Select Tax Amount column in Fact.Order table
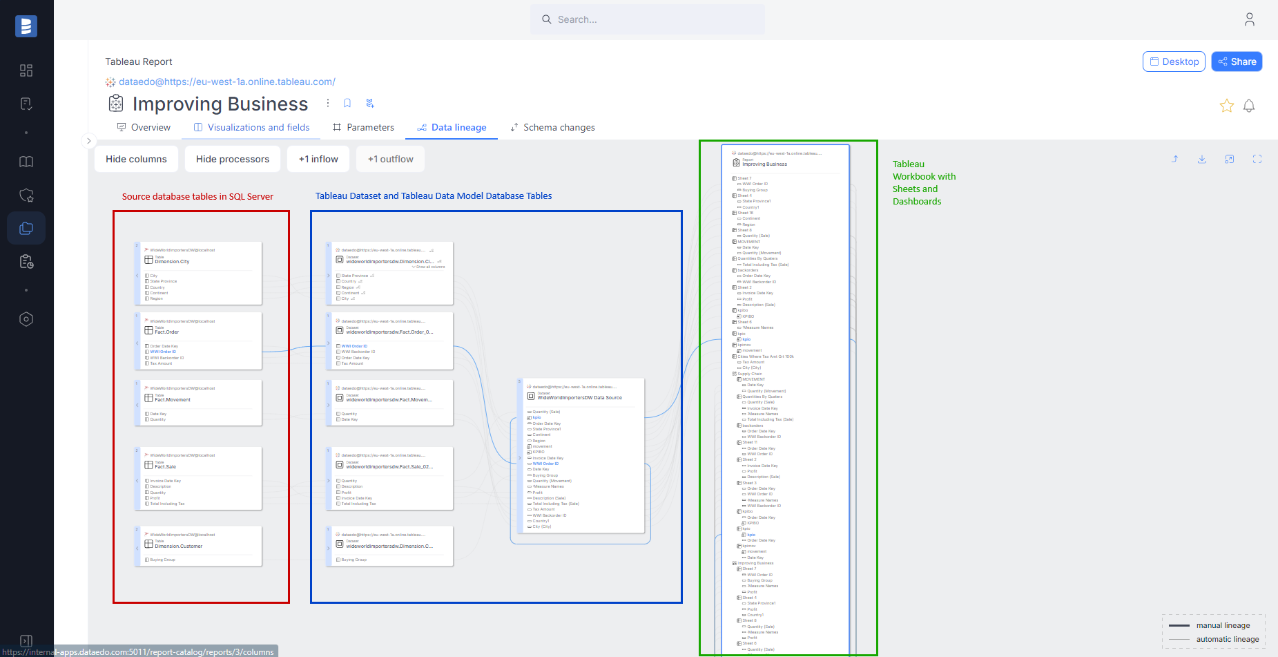Viewport: 1278px width, 657px height. tap(161, 363)
